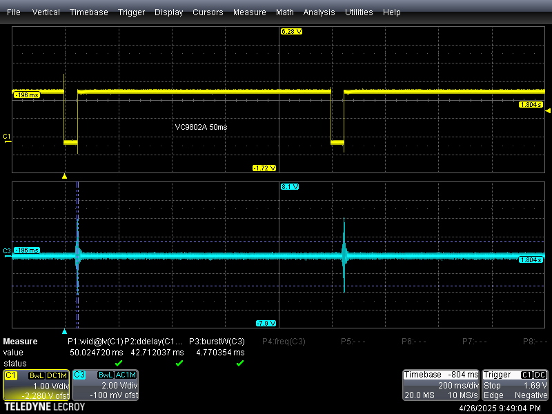Click the P3 value 4.770354 ms

click(x=220, y=353)
